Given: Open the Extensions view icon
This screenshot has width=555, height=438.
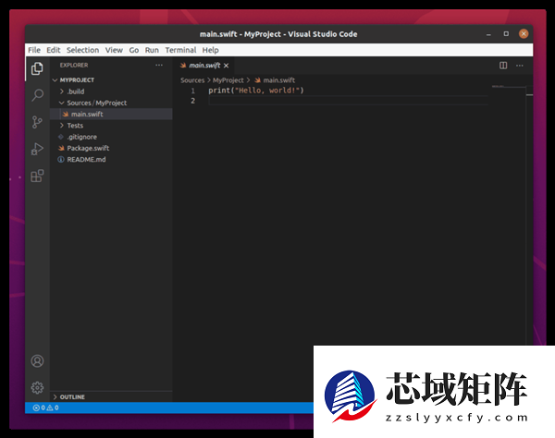Looking at the screenshot, I should (x=37, y=176).
